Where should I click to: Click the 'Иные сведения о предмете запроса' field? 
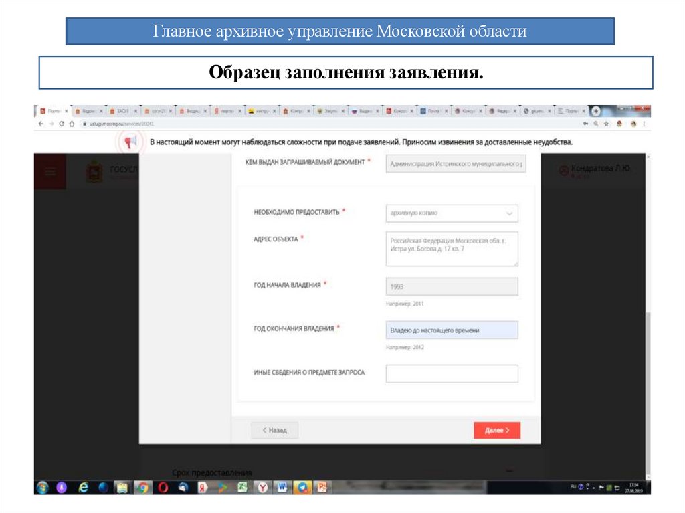pyautogui.click(x=452, y=374)
